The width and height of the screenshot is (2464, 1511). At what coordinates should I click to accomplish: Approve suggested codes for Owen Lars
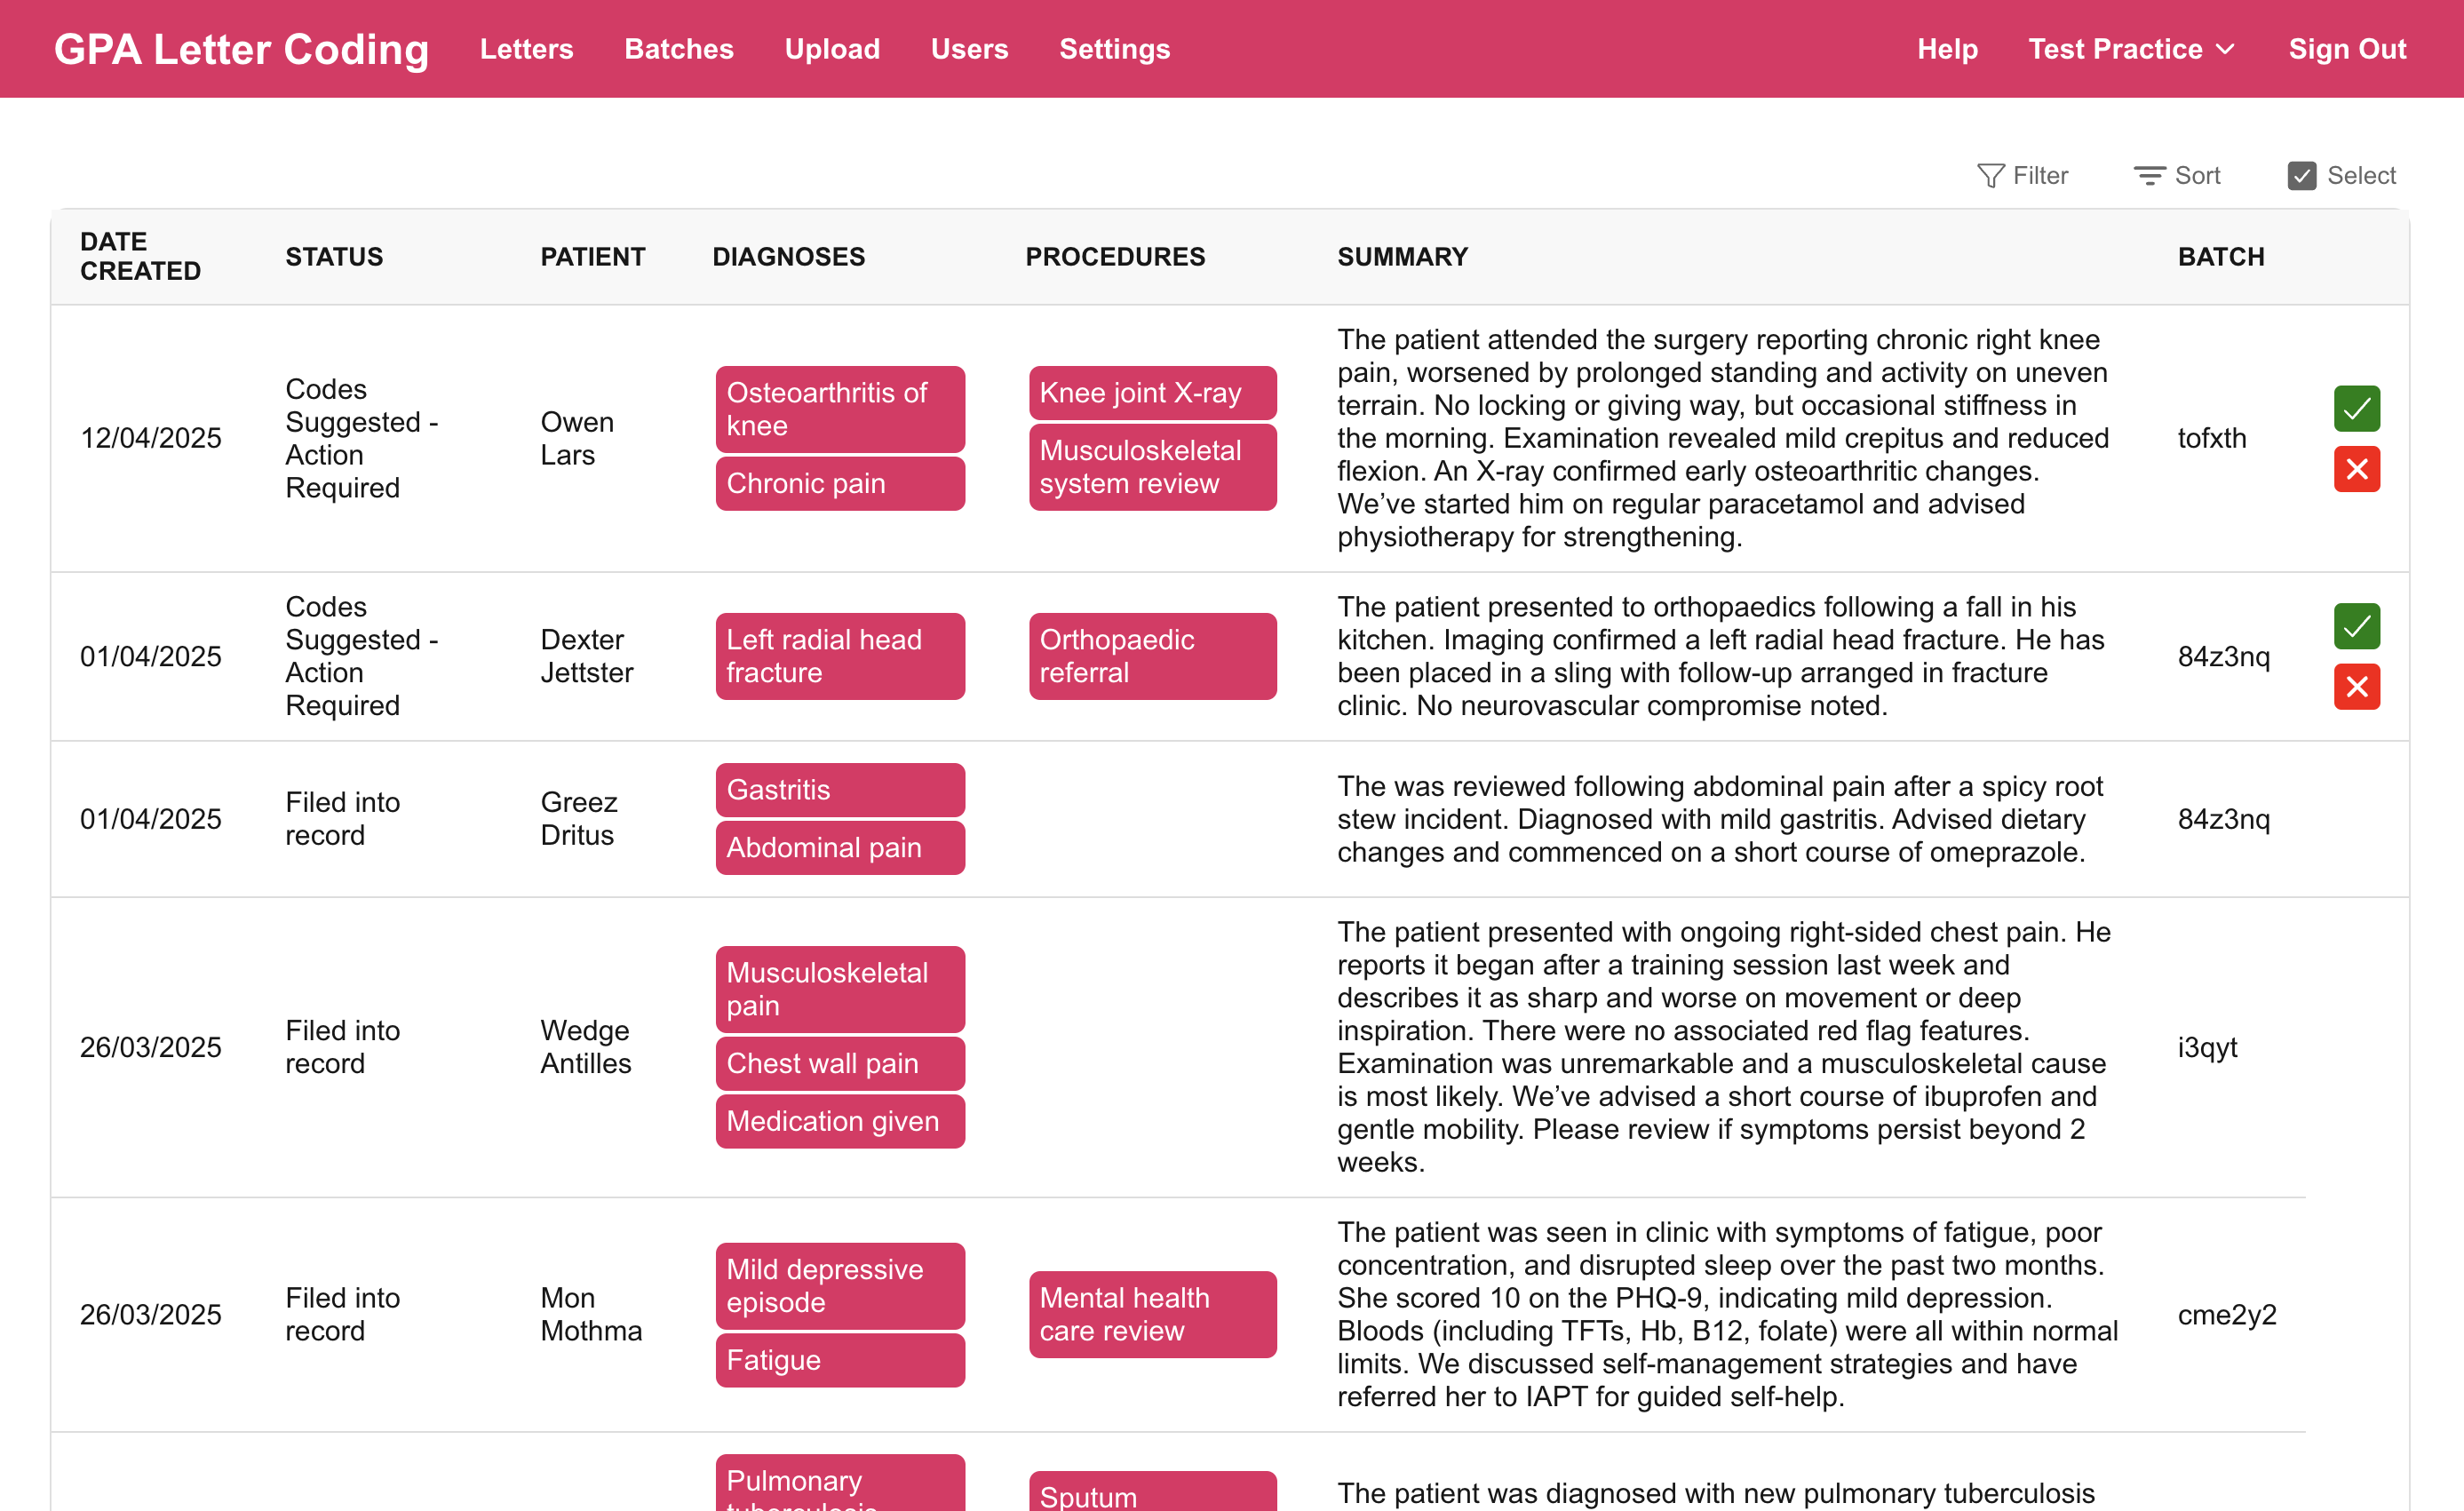pos(2357,408)
